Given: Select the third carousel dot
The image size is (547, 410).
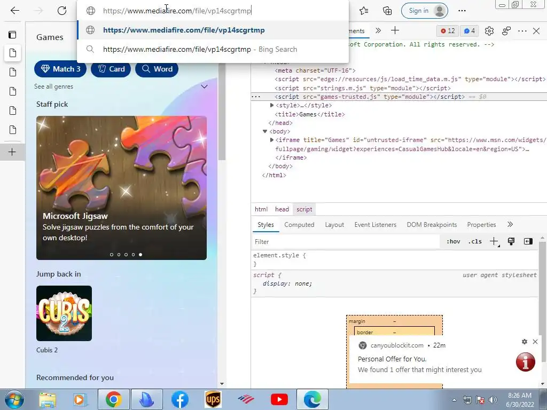Looking at the screenshot, I should (x=126, y=255).
